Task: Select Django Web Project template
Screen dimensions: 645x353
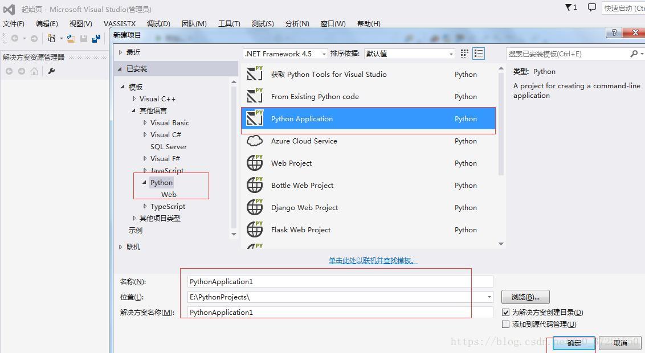Action: [369, 207]
